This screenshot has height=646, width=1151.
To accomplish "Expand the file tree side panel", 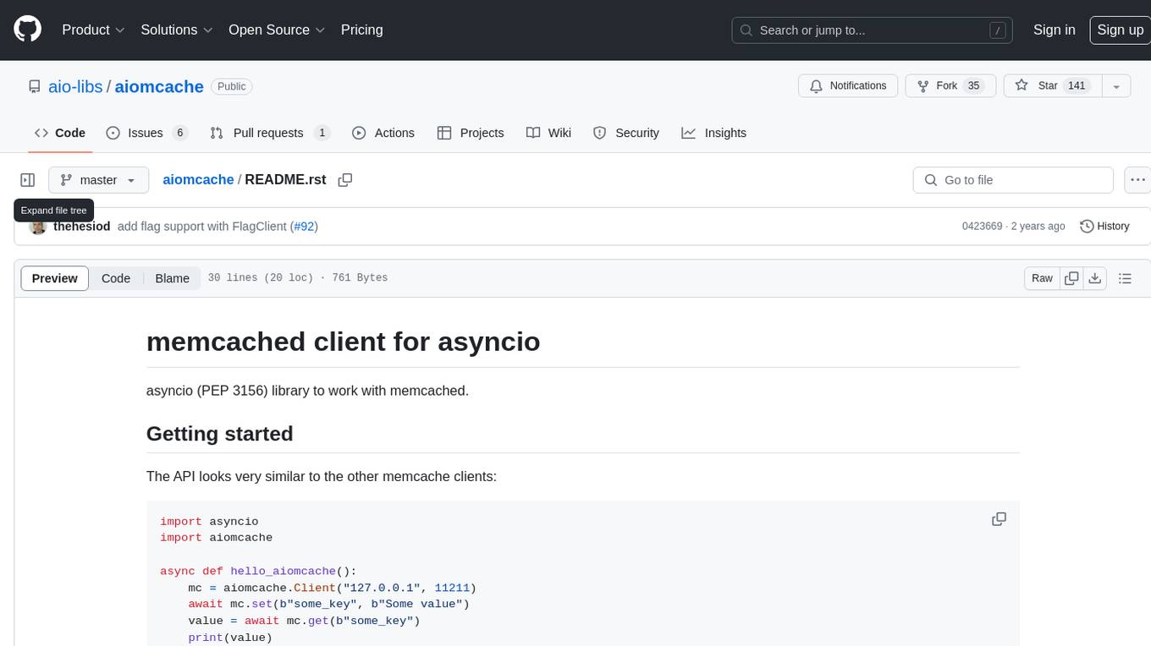I will tap(28, 180).
